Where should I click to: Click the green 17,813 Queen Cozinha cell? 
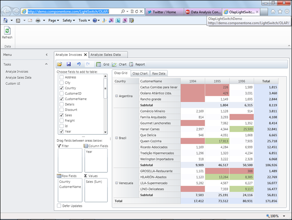pos(217,141)
